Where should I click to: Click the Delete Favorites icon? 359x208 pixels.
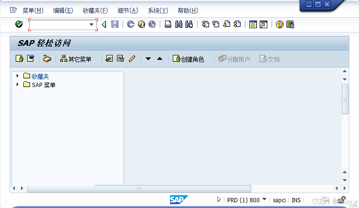tap(120, 59)
